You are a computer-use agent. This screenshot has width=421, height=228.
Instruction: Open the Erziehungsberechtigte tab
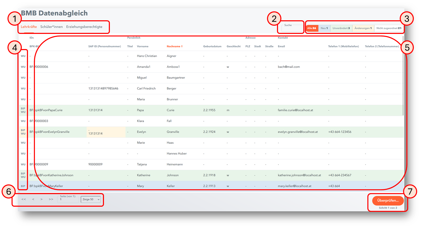point(84,27)
